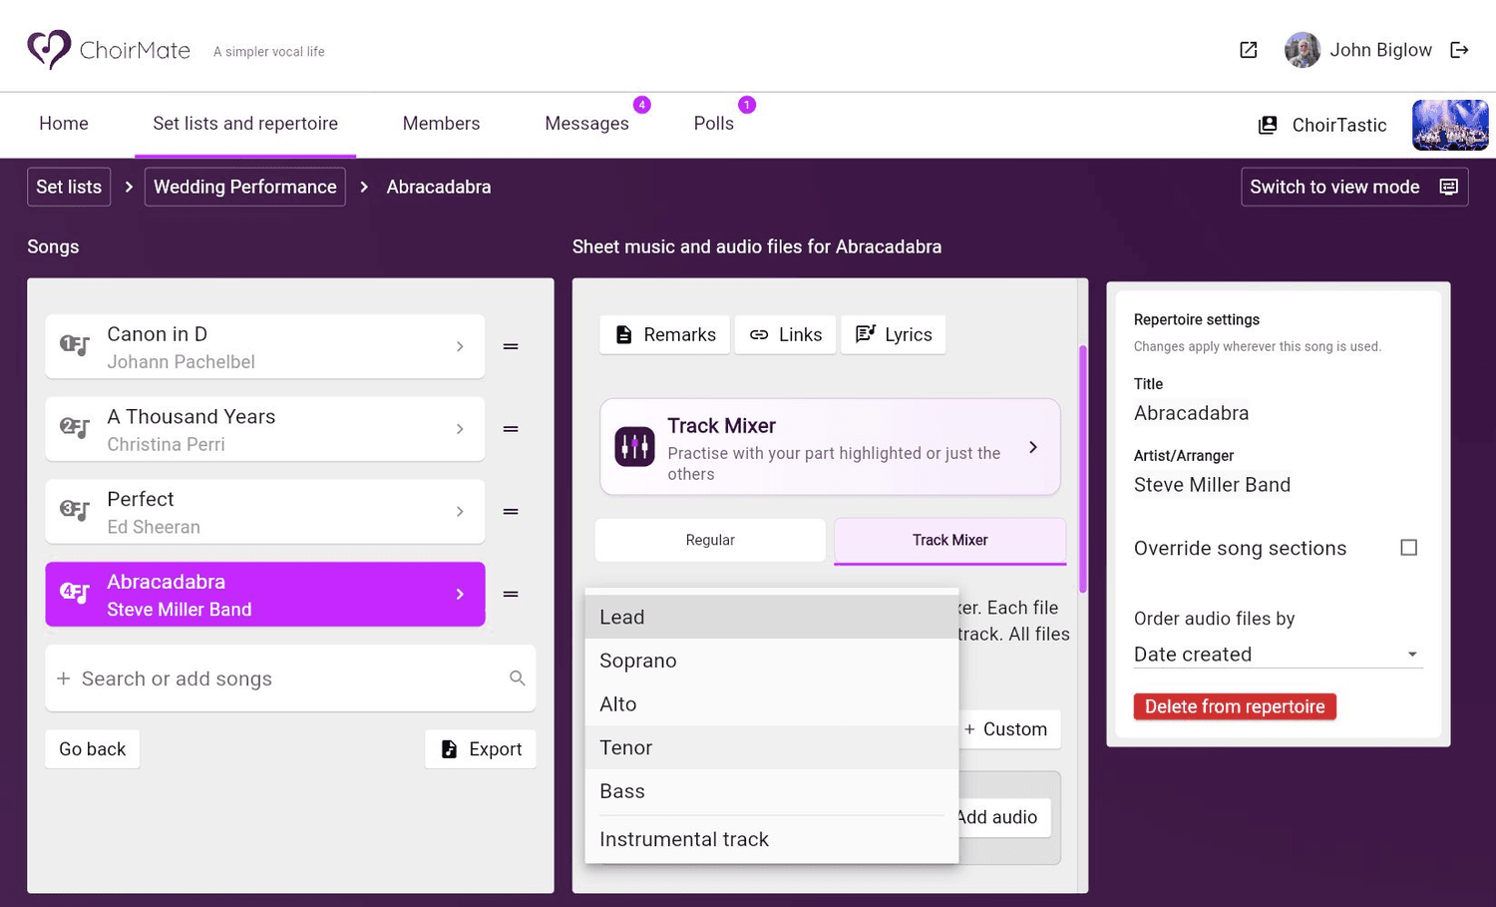Pick Tenor from the voice list

pyautogui.click(x=771, y=747)
